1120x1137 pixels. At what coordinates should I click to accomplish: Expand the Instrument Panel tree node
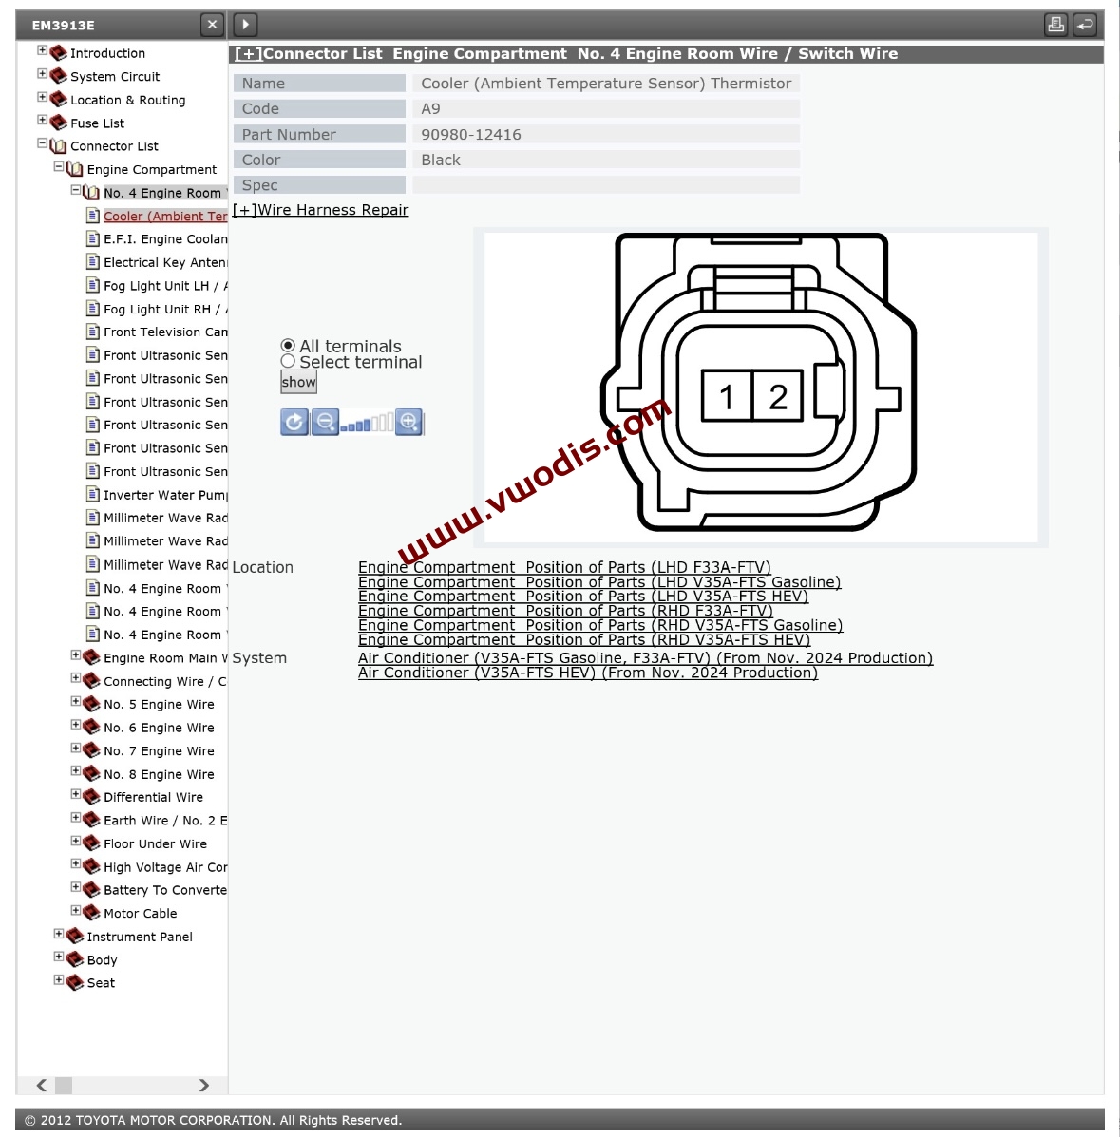coord(59,935)
